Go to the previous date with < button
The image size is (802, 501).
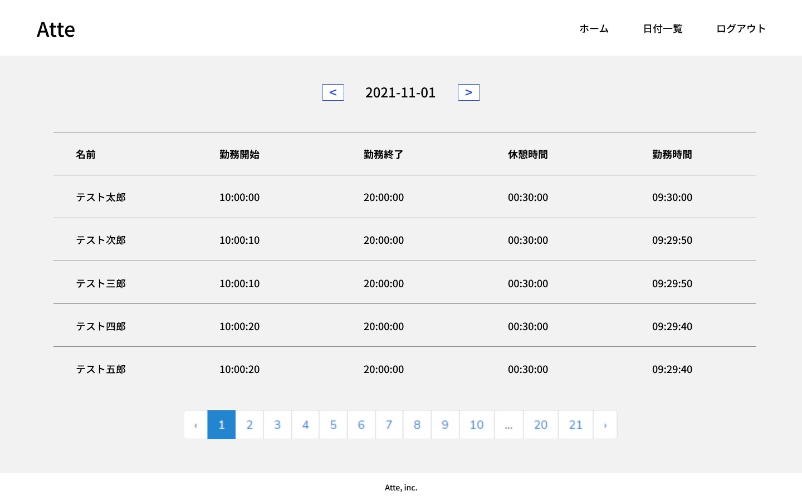pos(332,92)
